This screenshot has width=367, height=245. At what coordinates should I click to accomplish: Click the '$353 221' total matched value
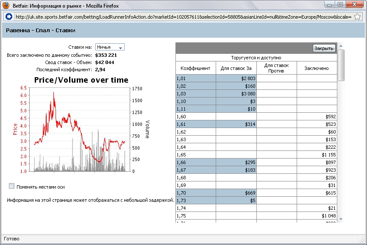coord(106,55)
